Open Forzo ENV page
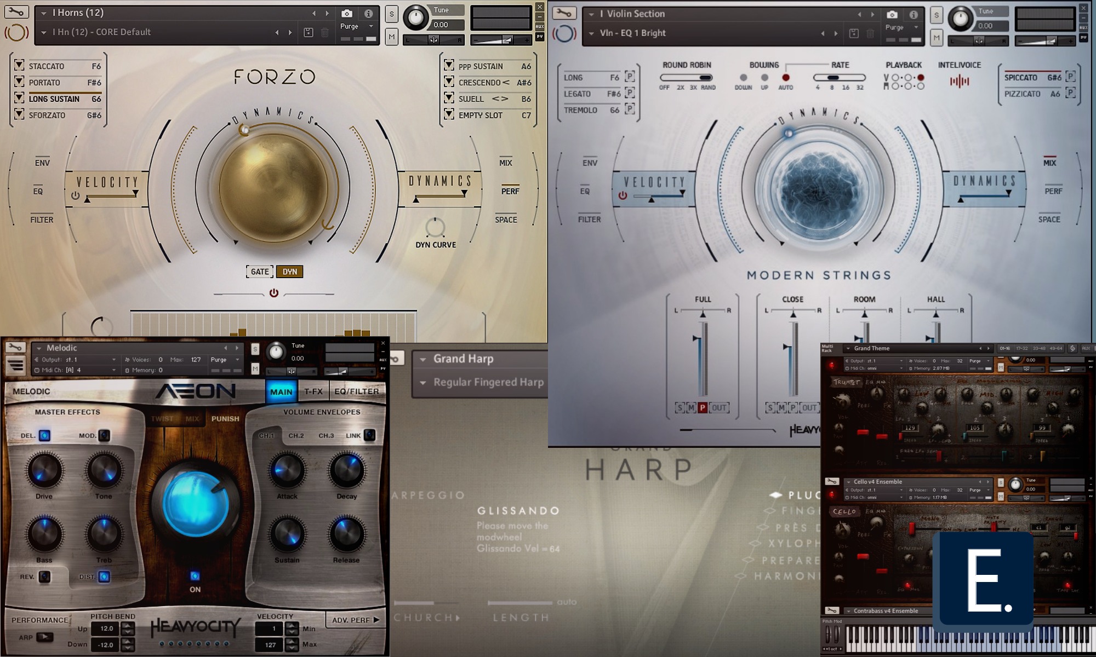This screenshot has height=657, width=1096. click(x=42, y=162)
